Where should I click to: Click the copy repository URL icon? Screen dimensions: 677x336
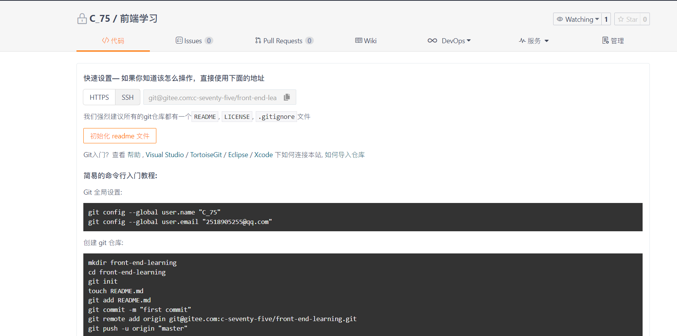tap(287, 97)
